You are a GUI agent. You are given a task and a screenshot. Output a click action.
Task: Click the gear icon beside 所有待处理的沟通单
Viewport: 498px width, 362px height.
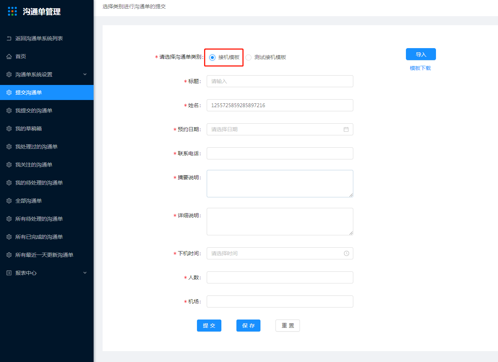click(9, 219)
